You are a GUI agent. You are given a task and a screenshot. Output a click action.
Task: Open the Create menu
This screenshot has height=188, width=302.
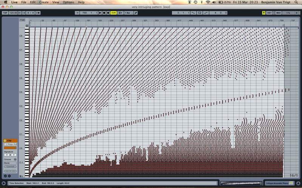(44, 2)
